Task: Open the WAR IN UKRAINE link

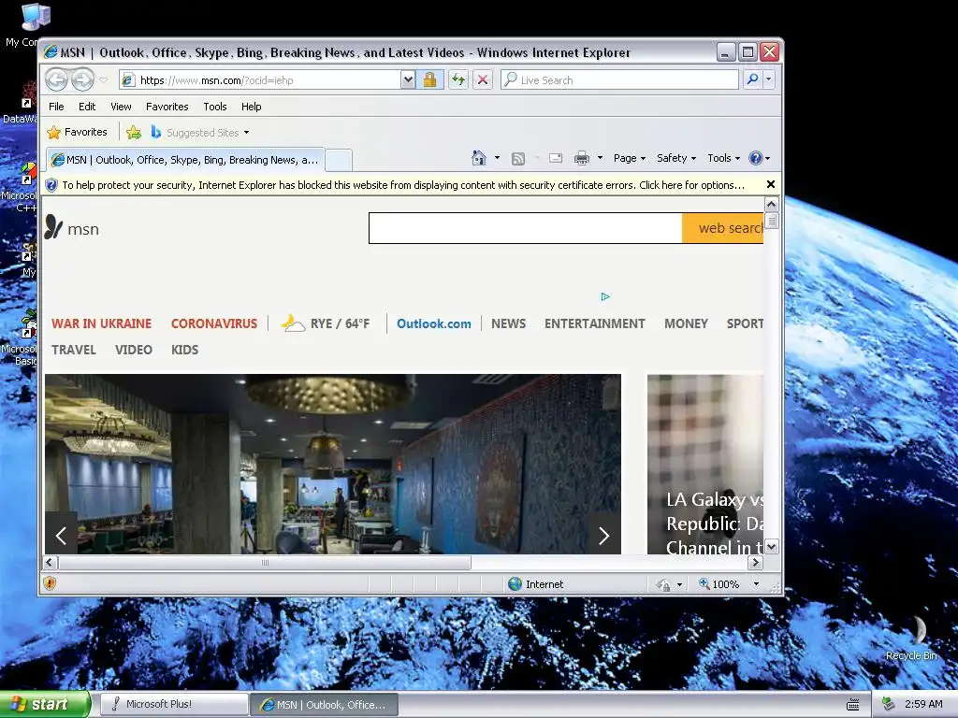Action: tap(101, 323)
